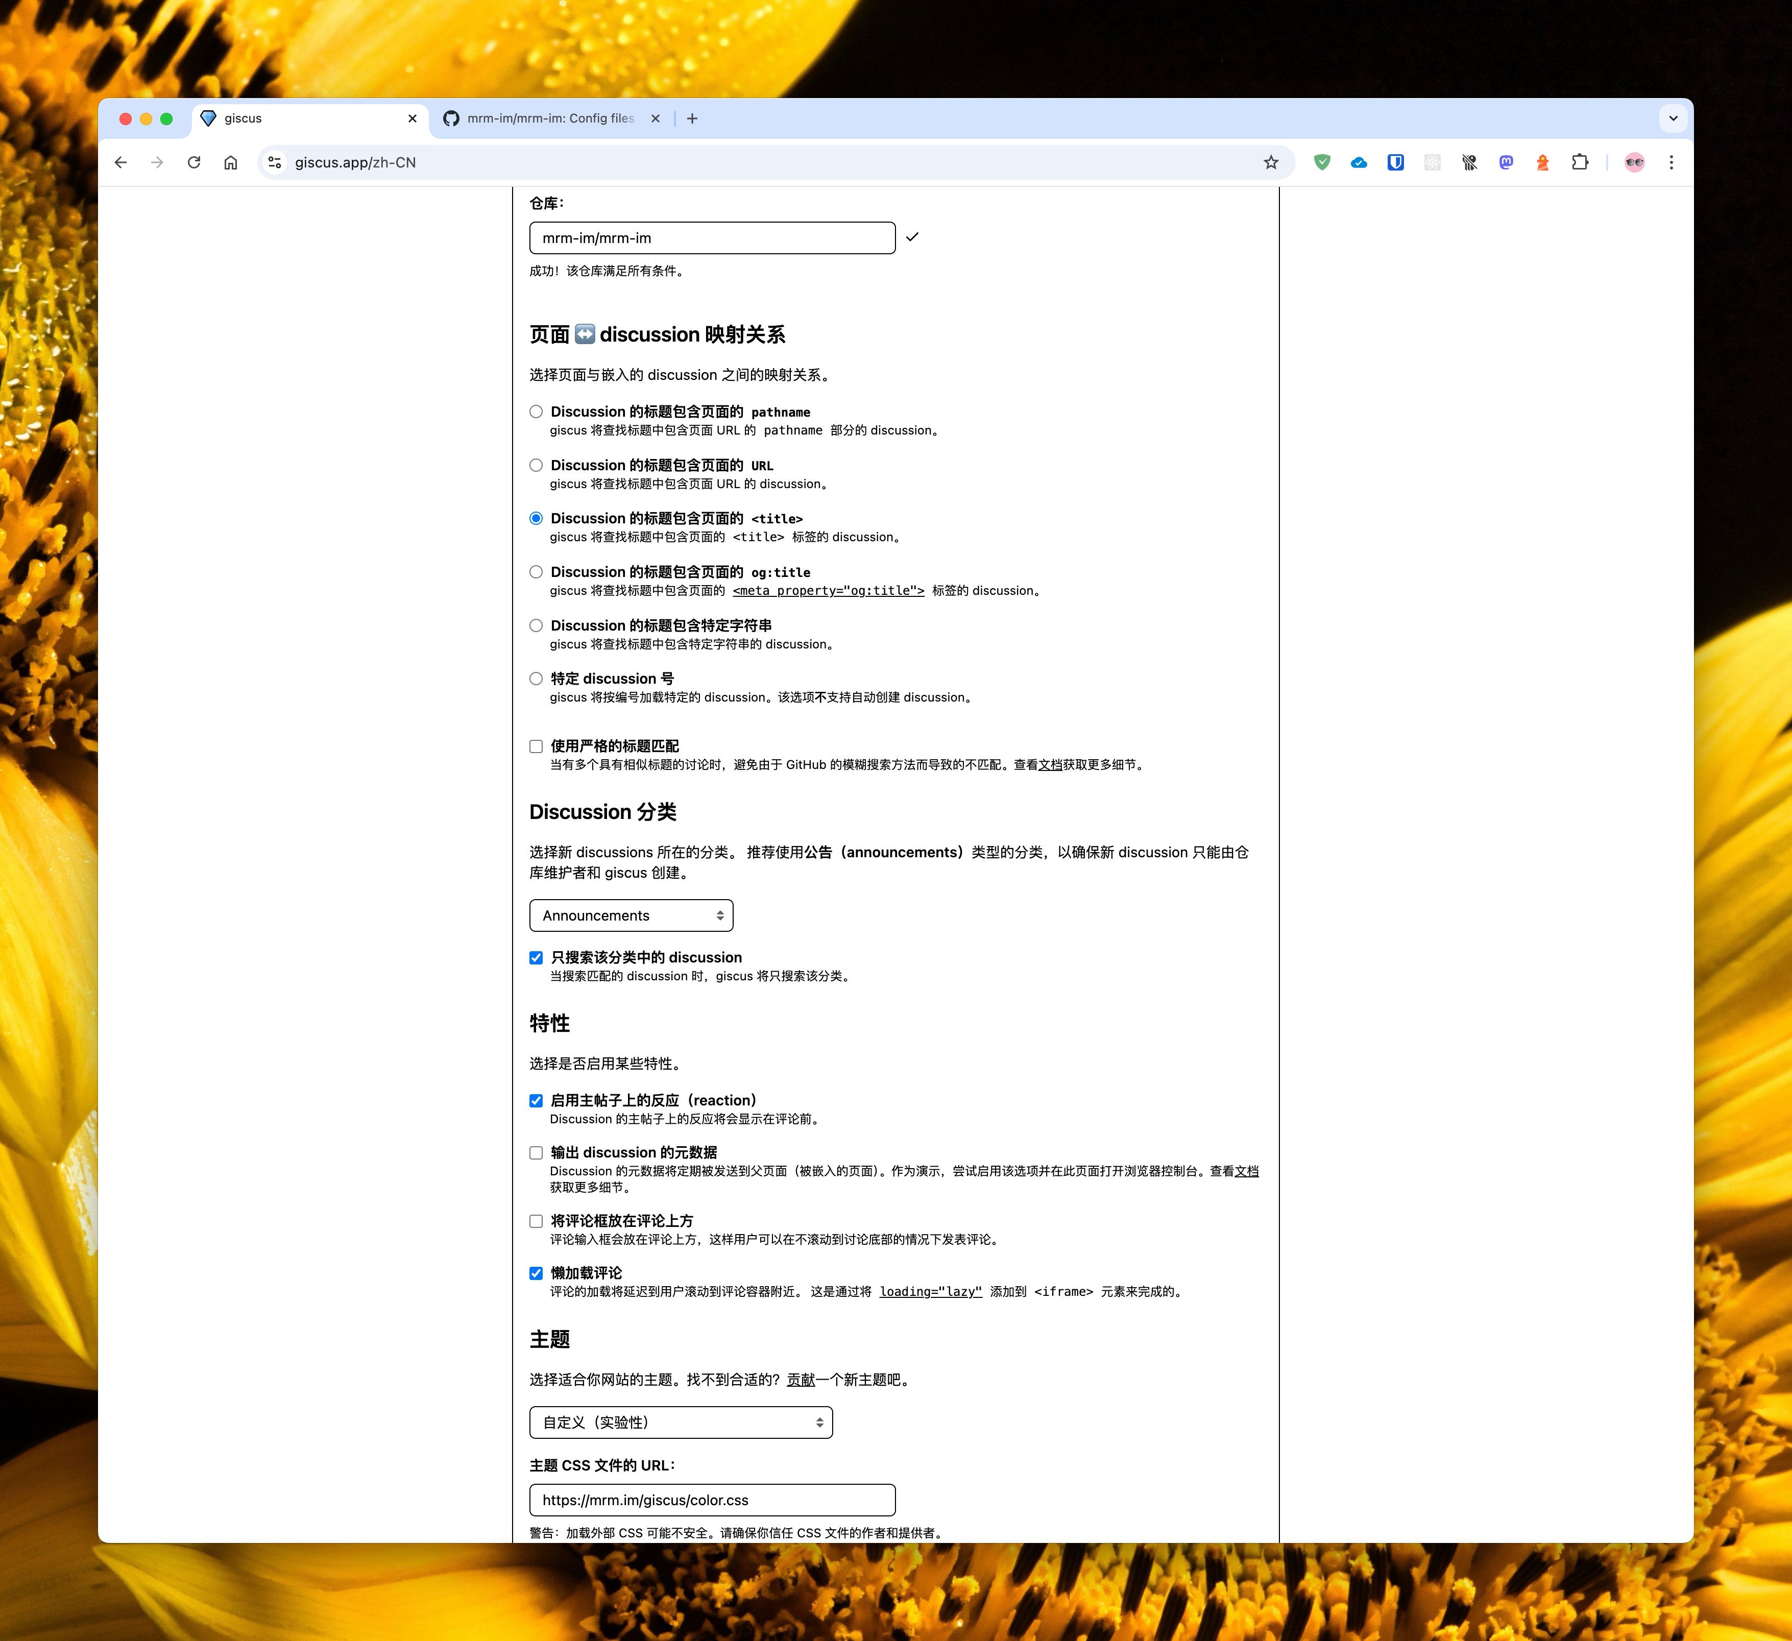Screen dimensions: 1792x1641
Task: Click the og:title meta property link
Action: click(x=828, y=591)
